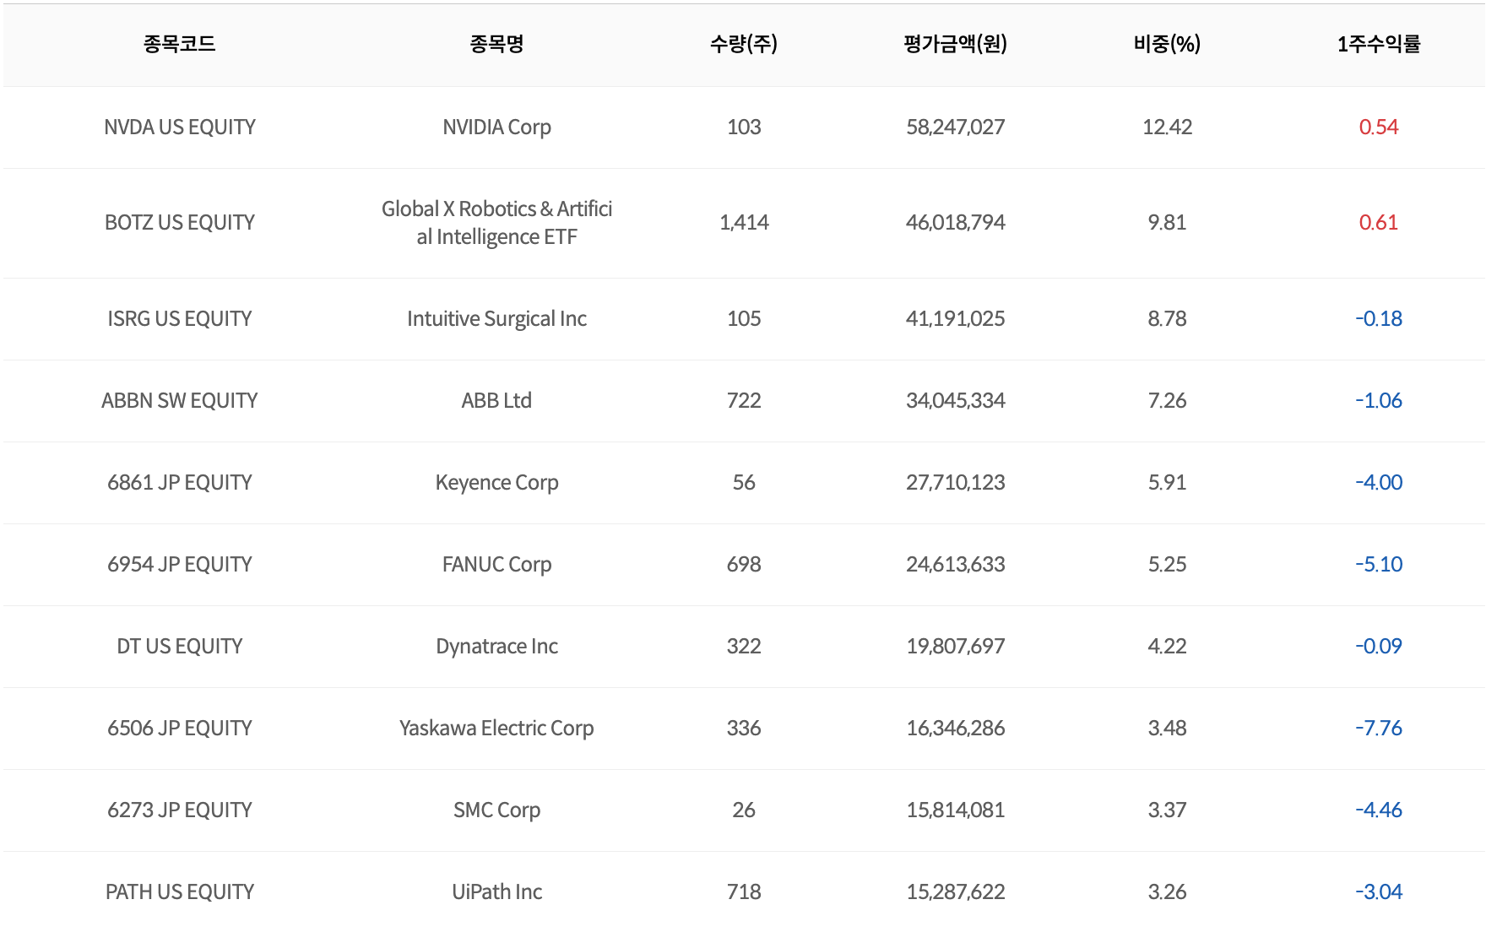
Task: Click the weight 3.48
Action: click(x=1167, y=728)
